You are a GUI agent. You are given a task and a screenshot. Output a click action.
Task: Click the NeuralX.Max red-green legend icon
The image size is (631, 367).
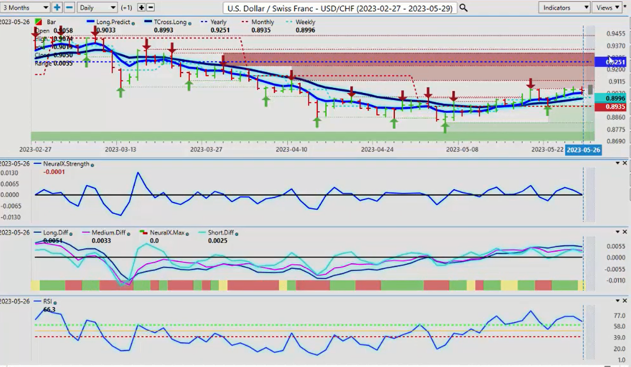(x=144, y=233)
